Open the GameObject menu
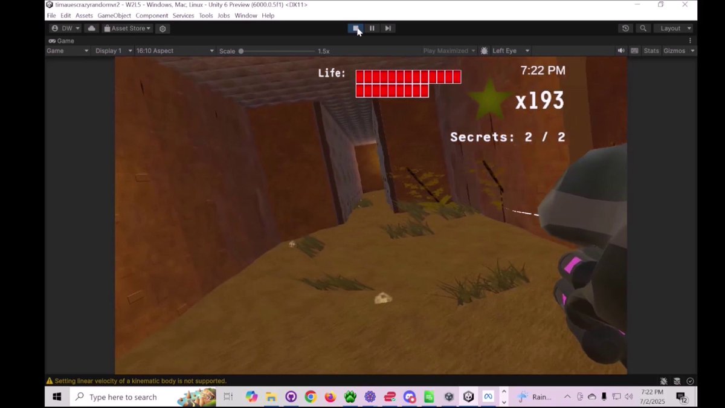This screenshot has width=725, height=408. pos(114,15)
